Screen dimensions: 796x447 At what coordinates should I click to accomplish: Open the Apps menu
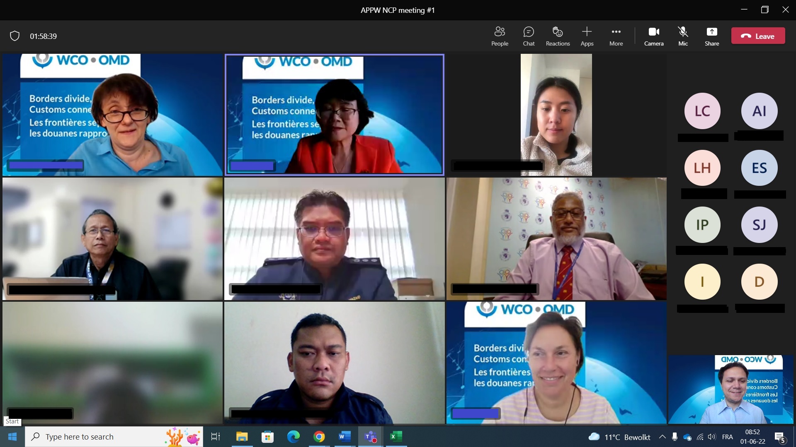pos(587,36)
